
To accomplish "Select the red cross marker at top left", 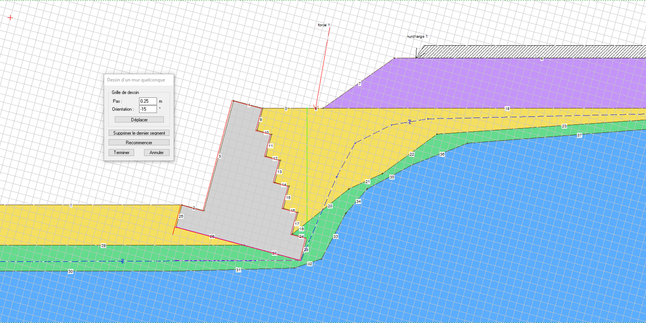I will pos(10,18).
